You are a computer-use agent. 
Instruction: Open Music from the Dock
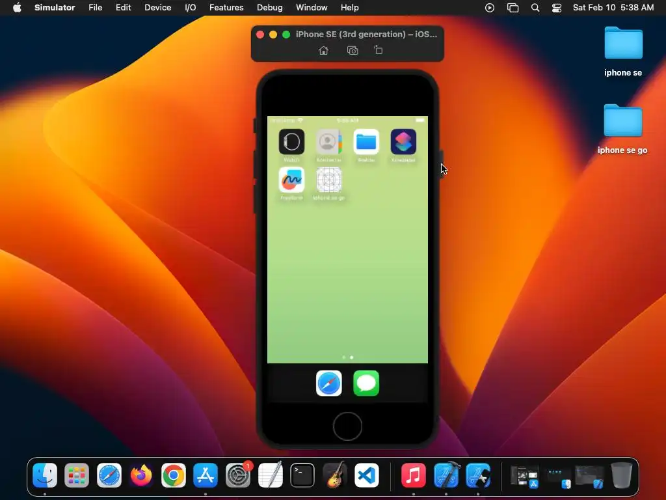pos(413,475)
